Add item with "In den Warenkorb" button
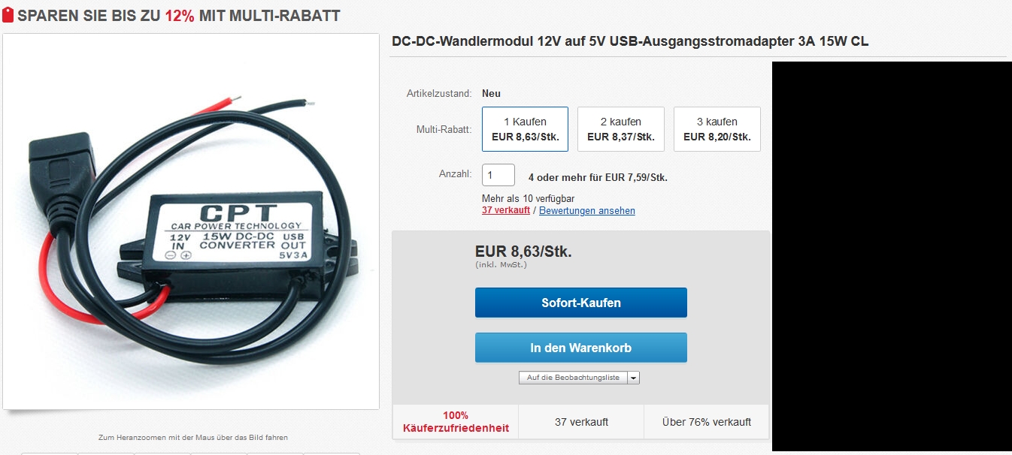1012x455 pixels. pos(581,348)
